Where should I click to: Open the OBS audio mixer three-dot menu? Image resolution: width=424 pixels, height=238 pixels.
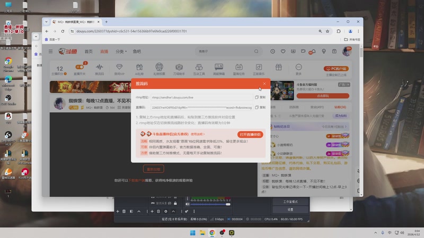pyautogui.click(x=194, y=211)
